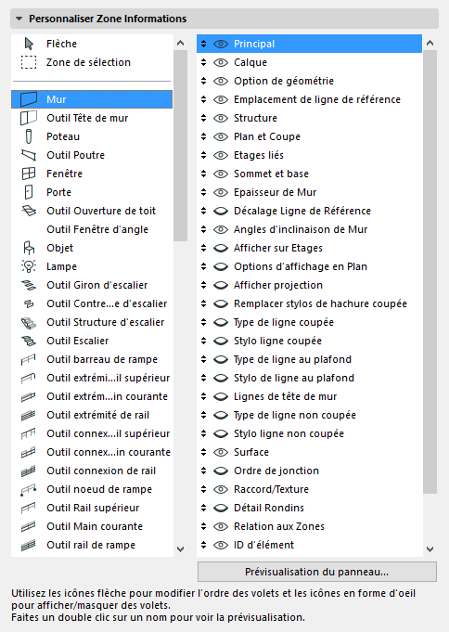Viewport: 449px width, 632px height.
Task: Select the Outil extrémité de rail icon
Action: [x=29, y=415]
